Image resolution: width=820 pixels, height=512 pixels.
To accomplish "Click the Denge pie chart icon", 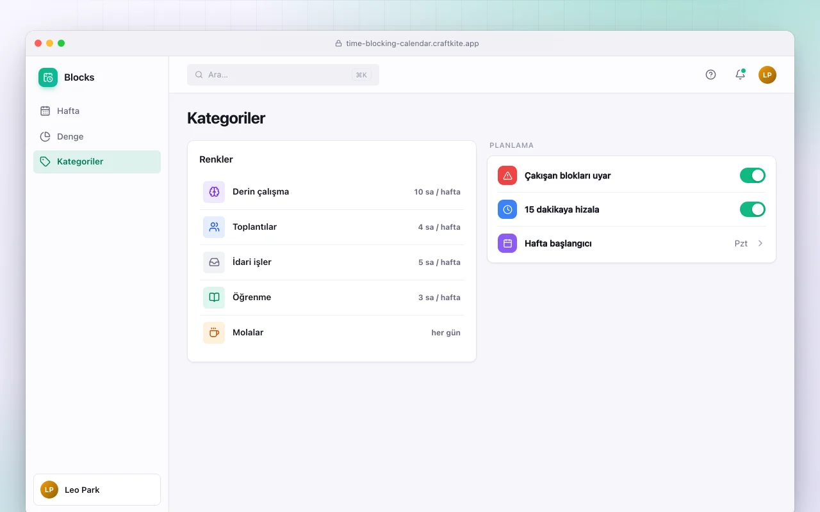I will 45,136.
